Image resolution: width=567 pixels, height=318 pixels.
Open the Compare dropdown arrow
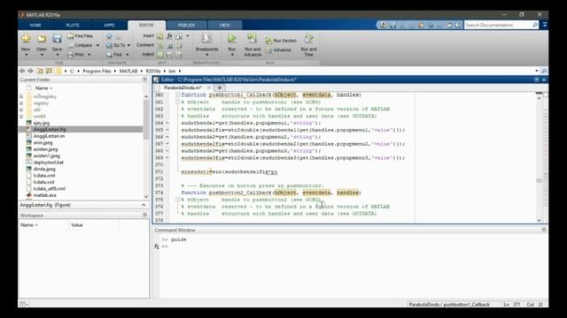click(x=97, y=45)
